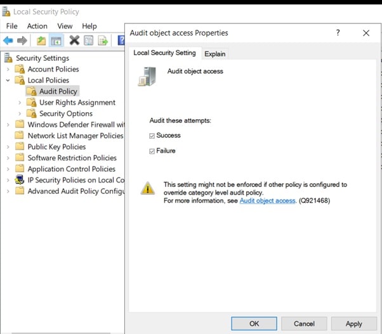Click the Forward arrow toolbar icon
Screen dimensions: 382x334
22,41
